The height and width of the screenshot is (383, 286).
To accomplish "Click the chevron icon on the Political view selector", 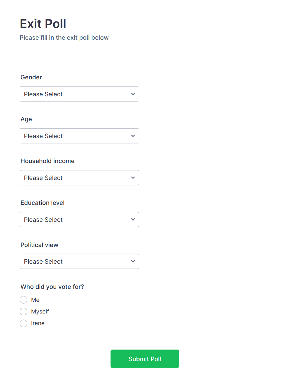I will (x=133, y=261).
